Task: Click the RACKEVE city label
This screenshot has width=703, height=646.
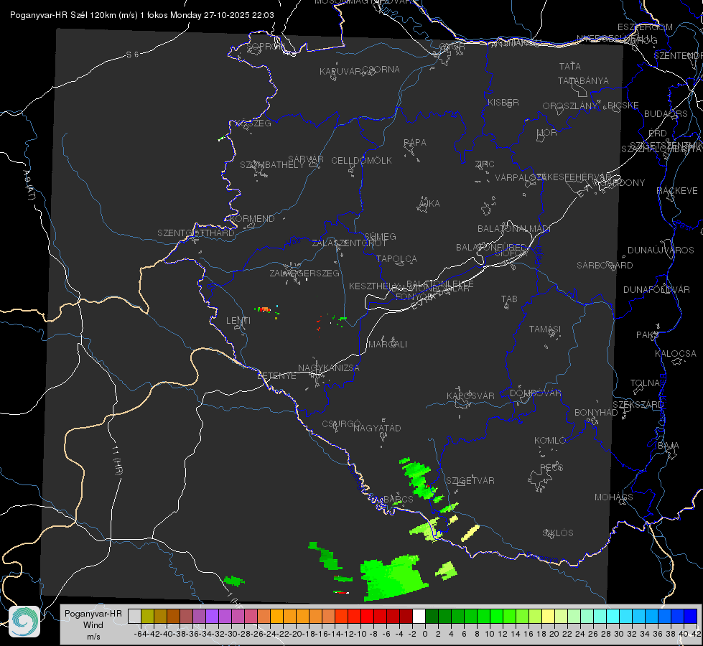Action: pyautogui.click(x=677, y=191)
